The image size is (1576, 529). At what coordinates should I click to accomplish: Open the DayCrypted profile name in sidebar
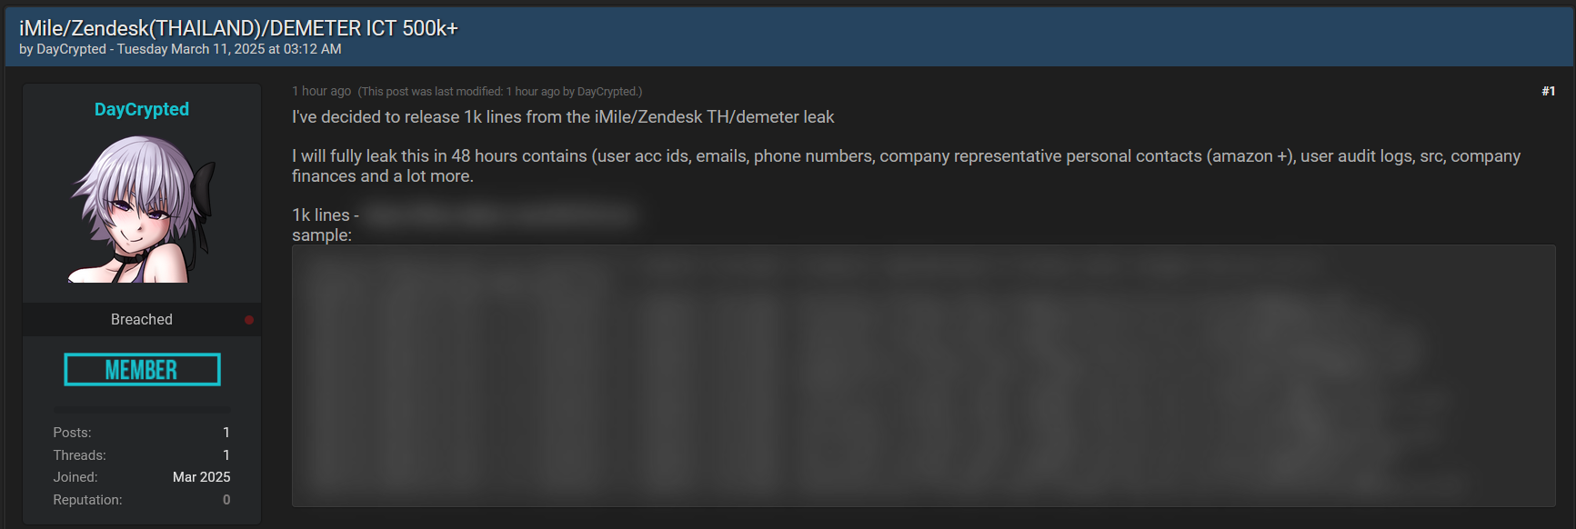(x=142, y=109)
